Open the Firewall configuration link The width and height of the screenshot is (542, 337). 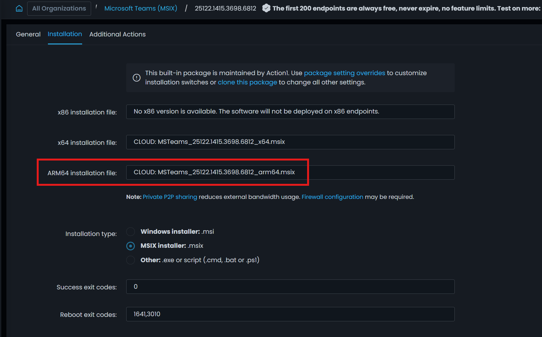pyautogui.click(x=332, y=197)
